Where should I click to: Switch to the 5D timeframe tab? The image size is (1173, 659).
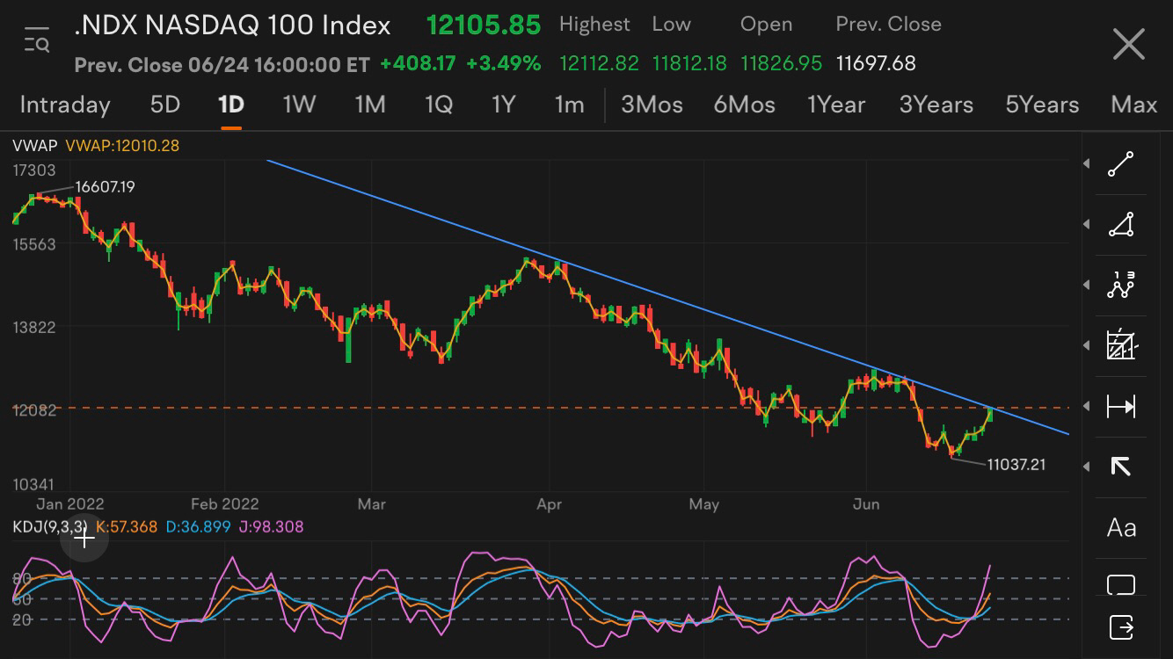tap(164, 105)
